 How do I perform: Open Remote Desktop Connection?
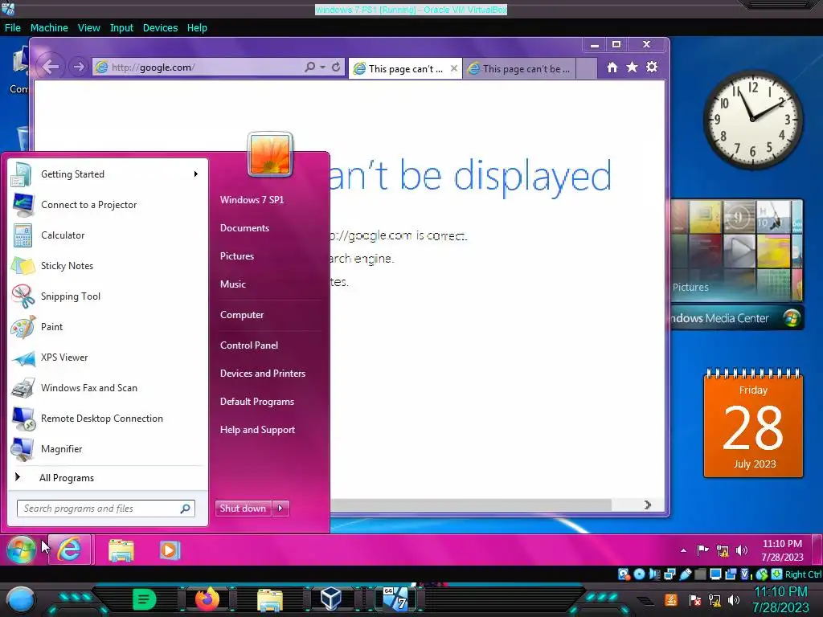point(108,418)
